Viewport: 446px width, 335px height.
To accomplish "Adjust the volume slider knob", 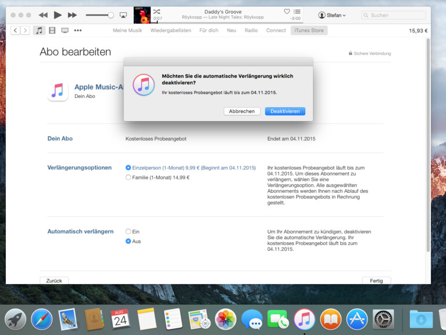I will pyautogui.click(x=111, y=15).
